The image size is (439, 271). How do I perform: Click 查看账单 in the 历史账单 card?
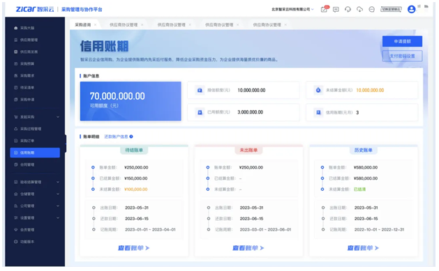point(363,248)
